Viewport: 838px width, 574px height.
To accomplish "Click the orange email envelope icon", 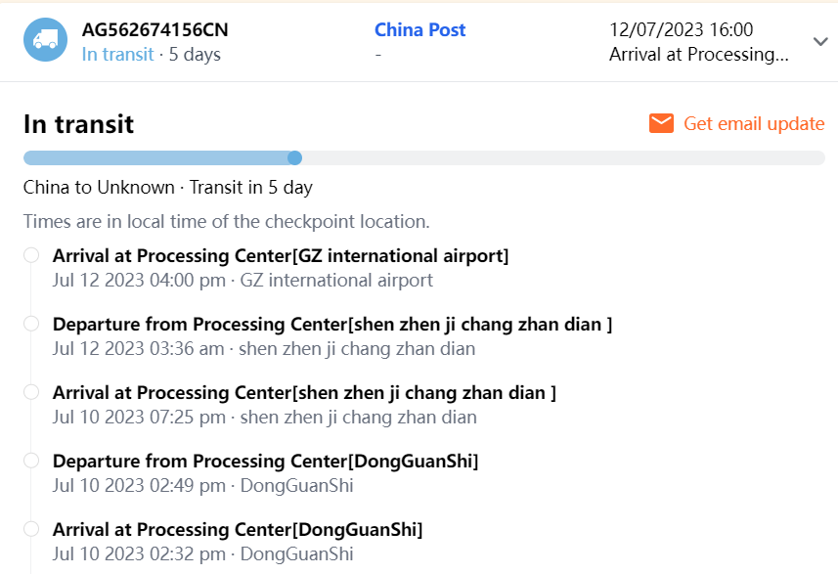I will coord(662,123).
